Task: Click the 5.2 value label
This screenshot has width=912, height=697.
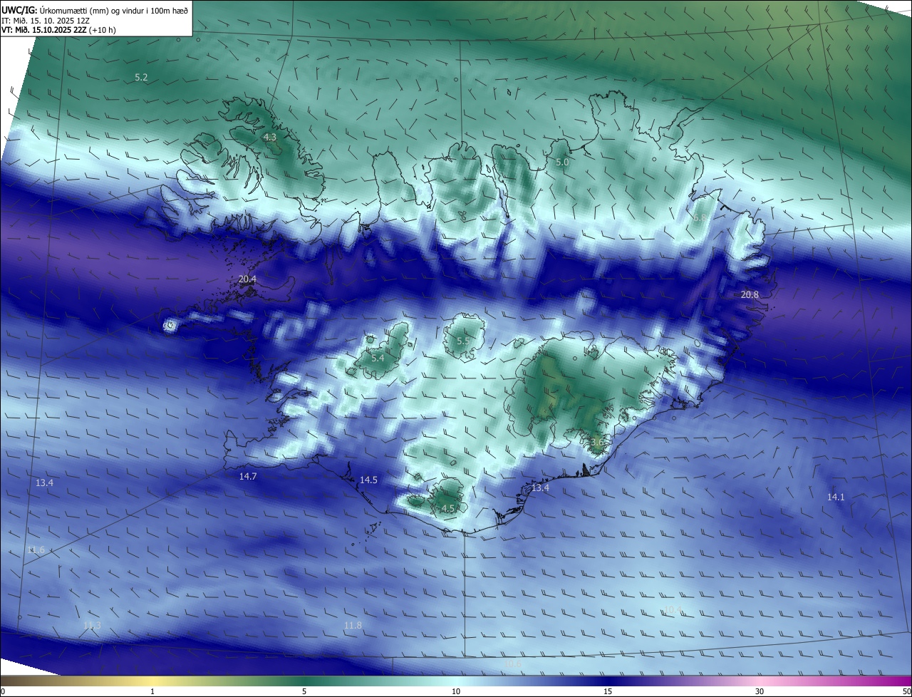Action: 141,77
